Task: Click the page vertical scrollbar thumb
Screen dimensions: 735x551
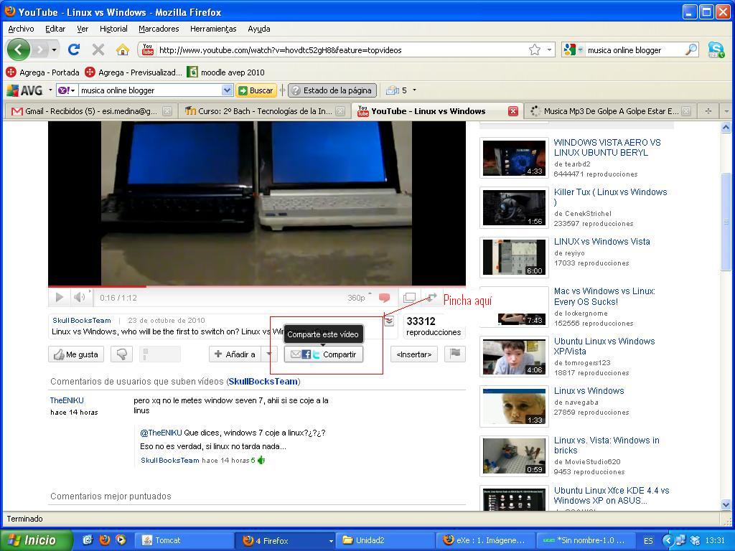Action: tap(726, 221)
